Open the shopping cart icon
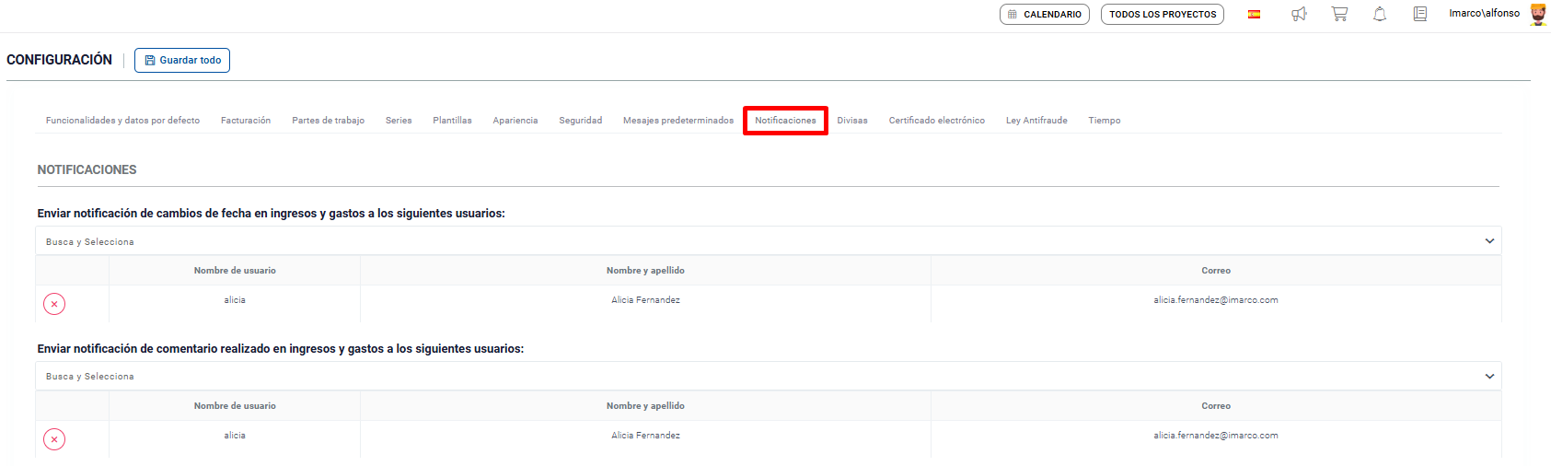 [x=1339, y=14]
